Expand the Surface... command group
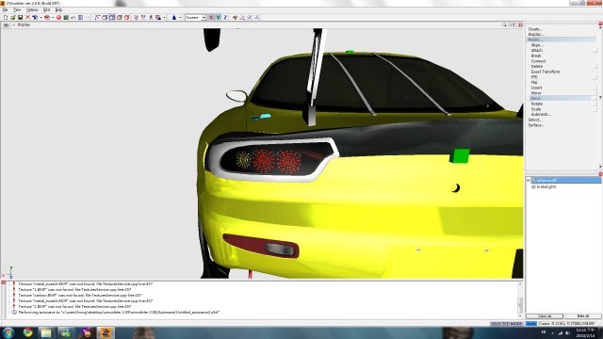The width and height of the screenshot is (603, 339). [536, 125]
